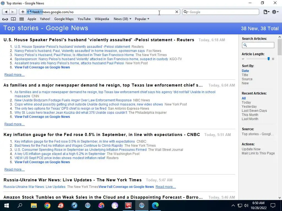Click the forward navigation arrow

click(13, 12)
